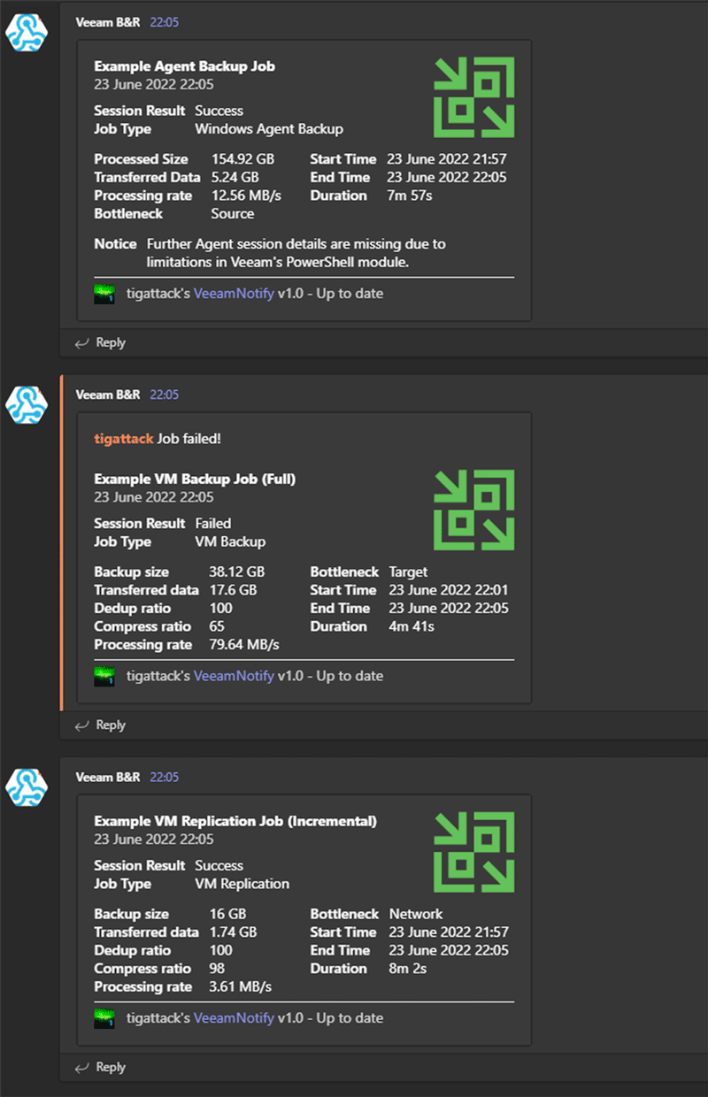Click the '23 June 2022 22:01' start time value

pyautogui.click(x=449, y=590)
